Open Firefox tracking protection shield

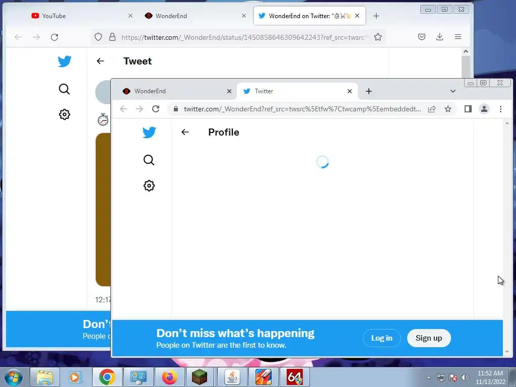tap(98, 37)
